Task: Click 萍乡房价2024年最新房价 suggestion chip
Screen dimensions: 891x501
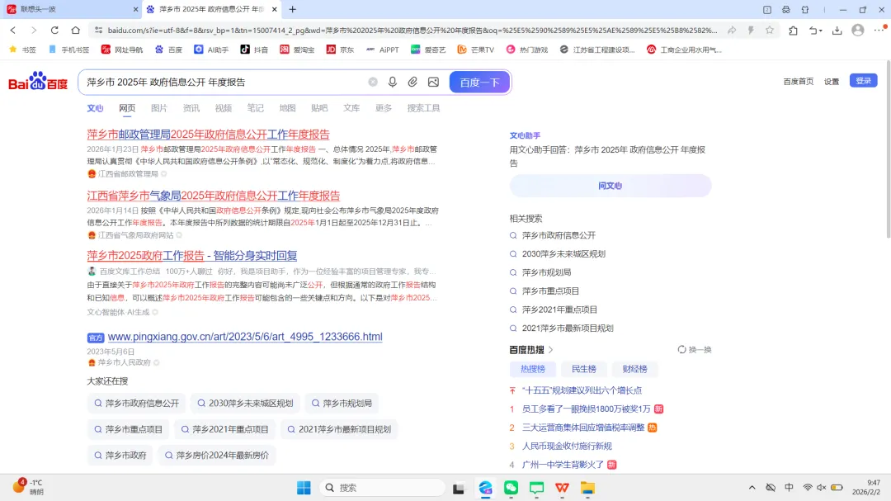Action: (216, 456)
